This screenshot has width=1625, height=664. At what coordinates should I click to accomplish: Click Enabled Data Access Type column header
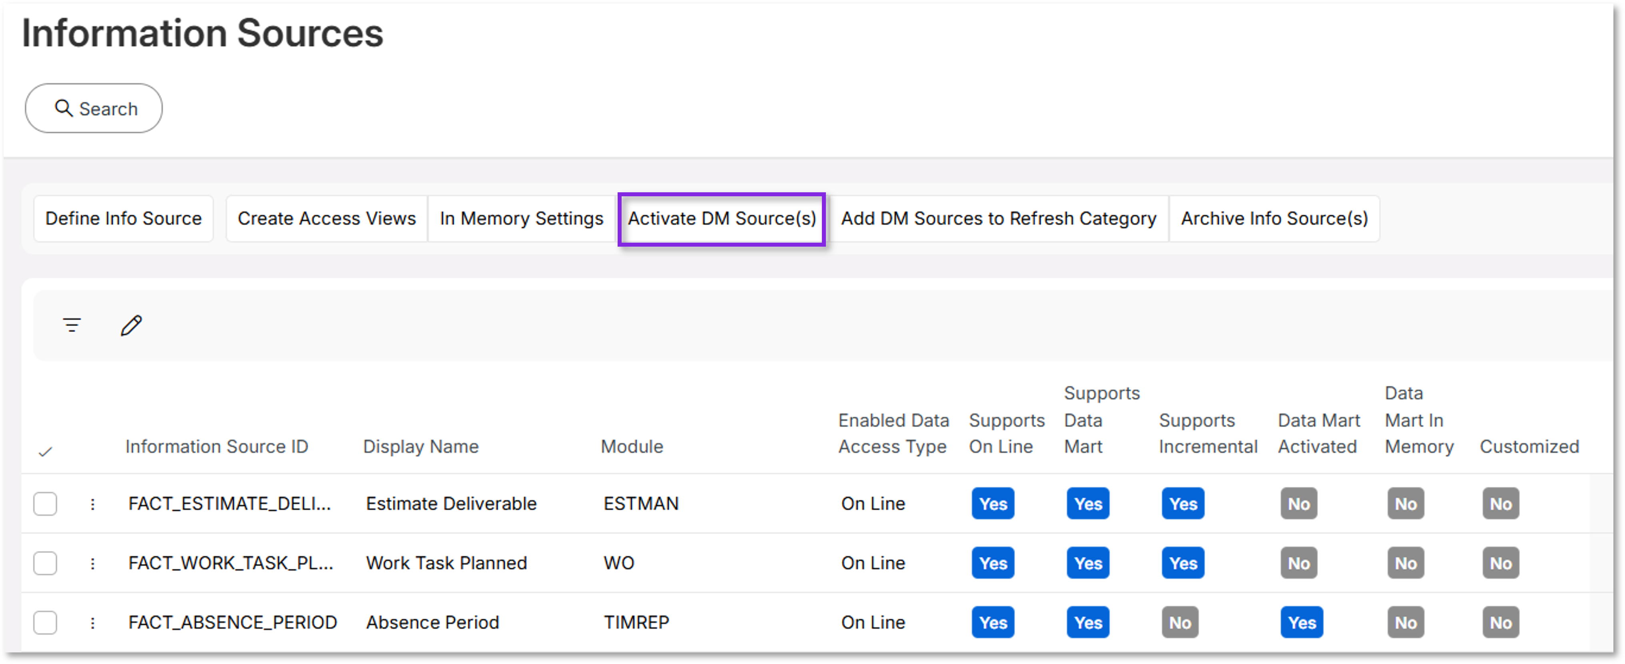coord(893,433)
